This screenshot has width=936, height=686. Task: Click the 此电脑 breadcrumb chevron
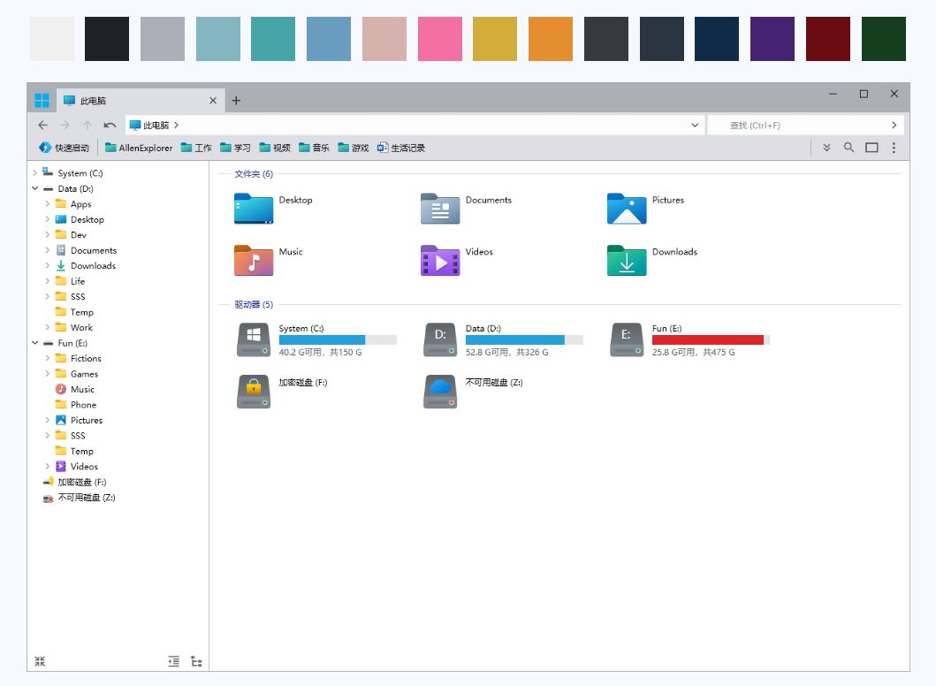point(176,125)
